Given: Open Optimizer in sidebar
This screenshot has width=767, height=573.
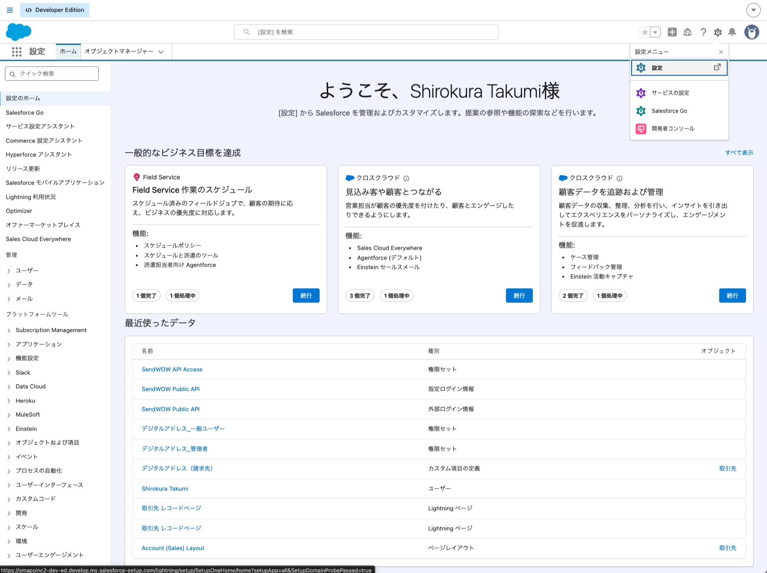Looking at the screenshot, I should click(x=19, y=211).
